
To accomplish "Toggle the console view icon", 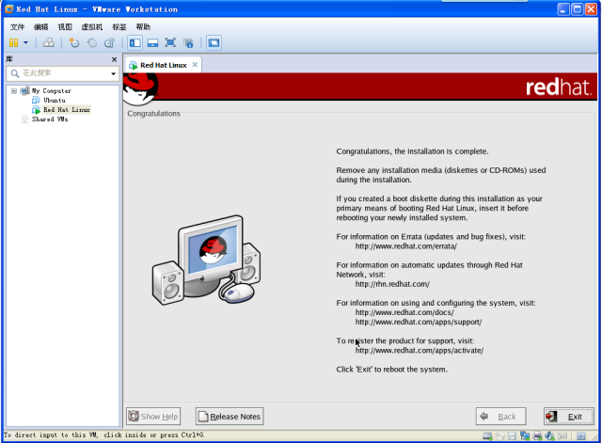I will tap(214, 42).
